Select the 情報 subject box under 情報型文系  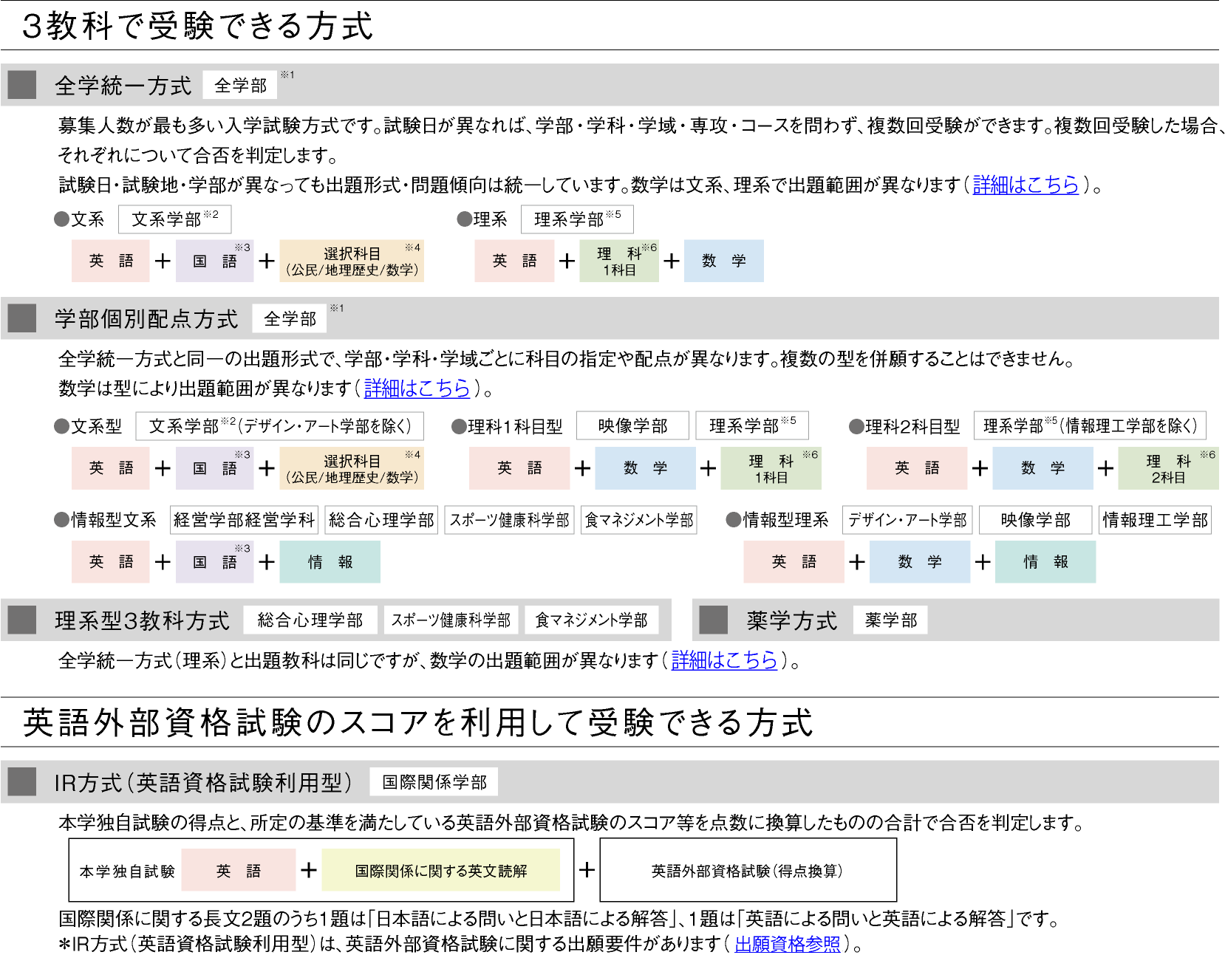click(x=330, y=561)
